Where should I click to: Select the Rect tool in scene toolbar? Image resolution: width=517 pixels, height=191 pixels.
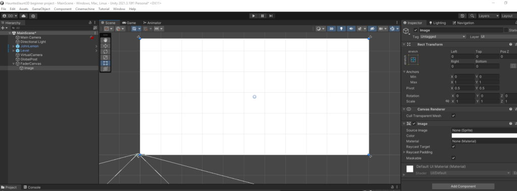coord(106,63)
